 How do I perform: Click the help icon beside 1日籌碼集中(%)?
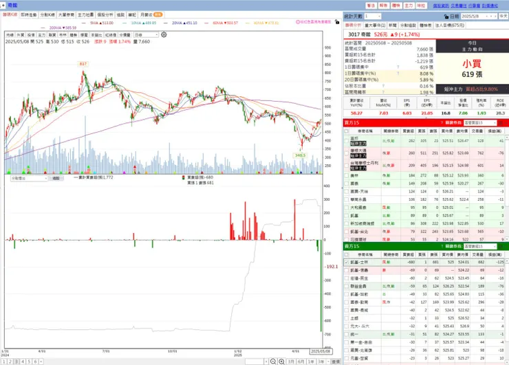pos(398,74)
